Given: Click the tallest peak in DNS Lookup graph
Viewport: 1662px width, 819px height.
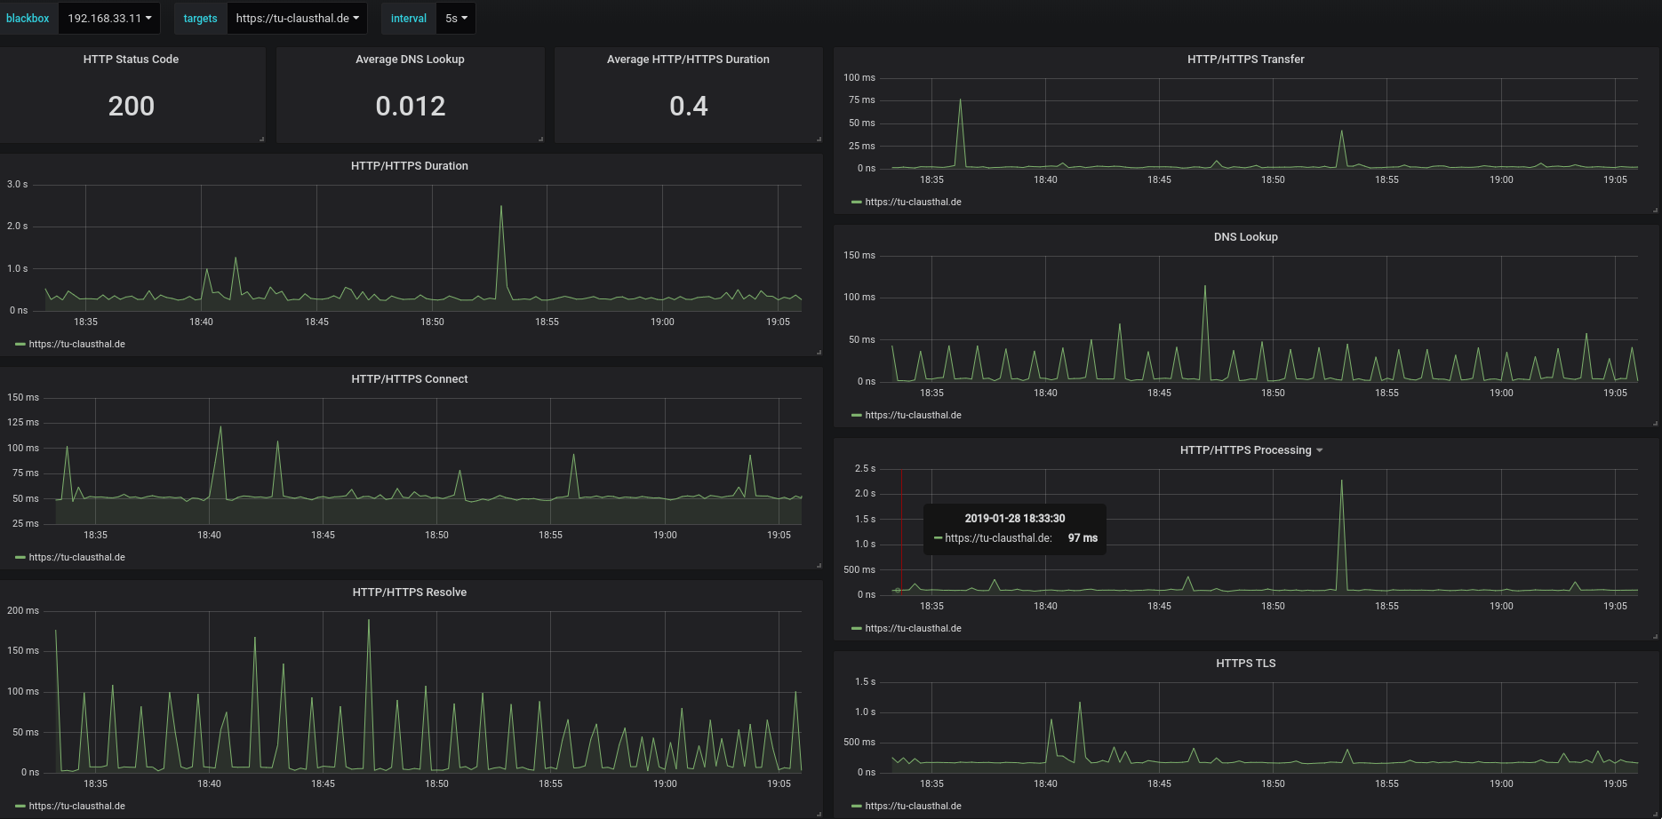Looking at the screenshot, I should pos(1205,287).
